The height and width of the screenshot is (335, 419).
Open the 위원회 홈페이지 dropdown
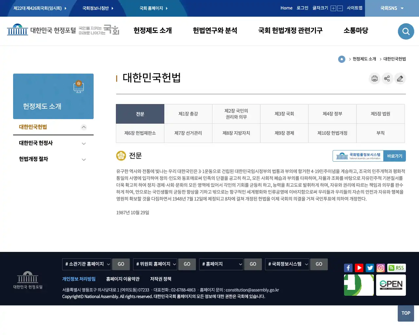(155, 264)
